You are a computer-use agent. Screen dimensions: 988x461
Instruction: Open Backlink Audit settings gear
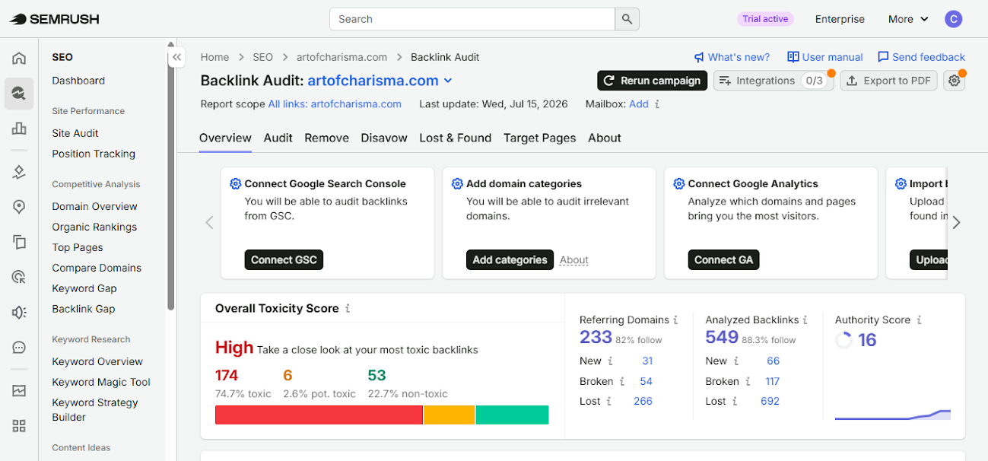click(954, 81)
